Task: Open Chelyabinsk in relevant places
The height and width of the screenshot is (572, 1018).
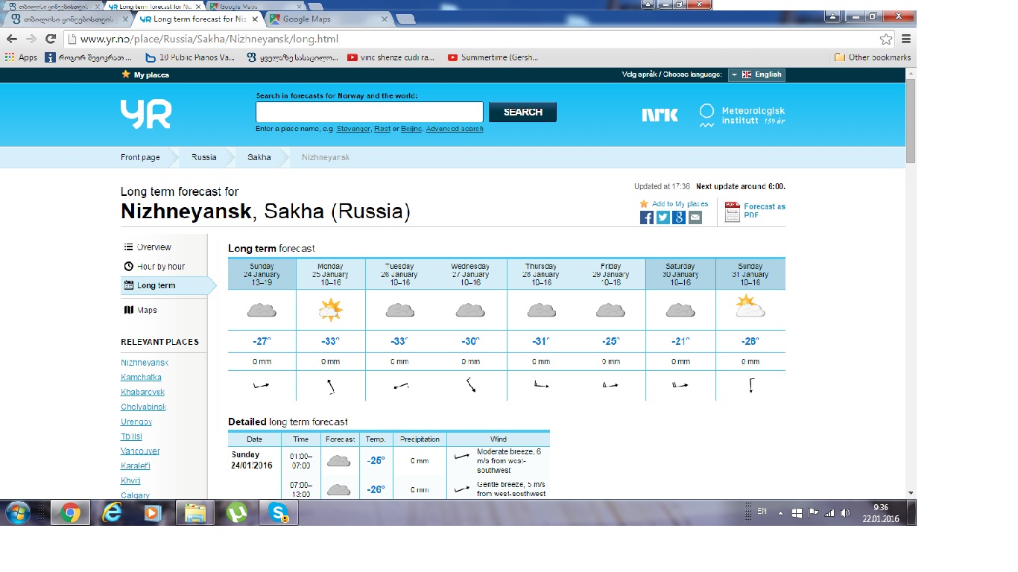Action: pyautogui.click(x=143, y=407)
